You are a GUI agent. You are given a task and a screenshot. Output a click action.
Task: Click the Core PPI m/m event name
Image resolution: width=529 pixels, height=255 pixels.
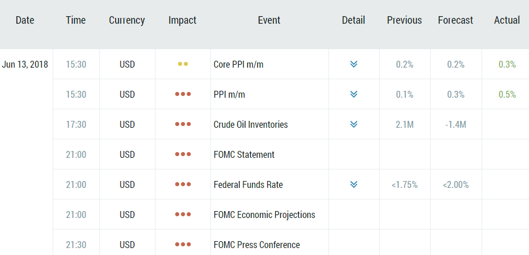(238, 64)
